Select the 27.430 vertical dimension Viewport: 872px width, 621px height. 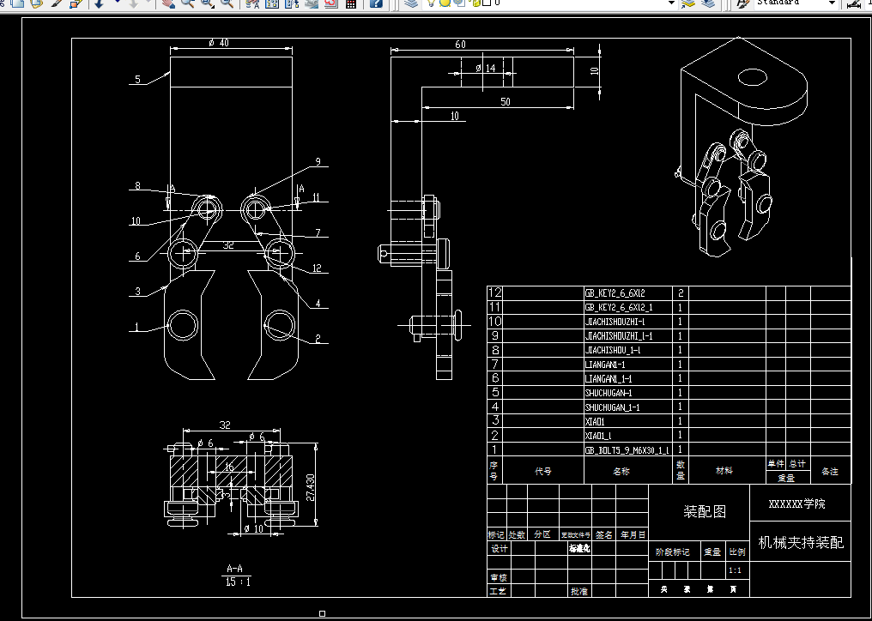(x=311, y=487)
